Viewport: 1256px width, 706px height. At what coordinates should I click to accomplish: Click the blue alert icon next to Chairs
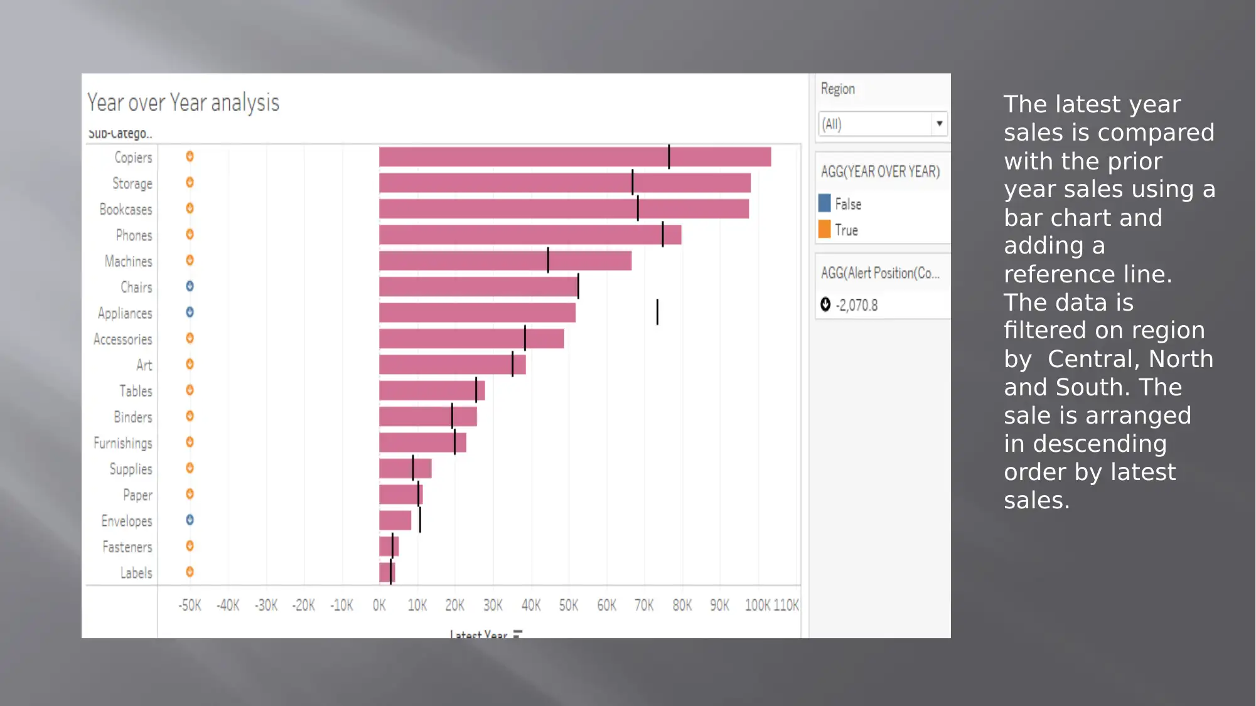point(190,287)
